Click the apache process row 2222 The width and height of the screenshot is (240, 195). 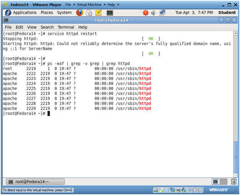(x=77, y=74)
